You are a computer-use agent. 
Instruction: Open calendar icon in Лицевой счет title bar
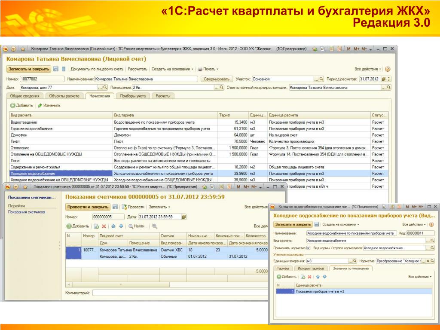click(x=339, y=49)
